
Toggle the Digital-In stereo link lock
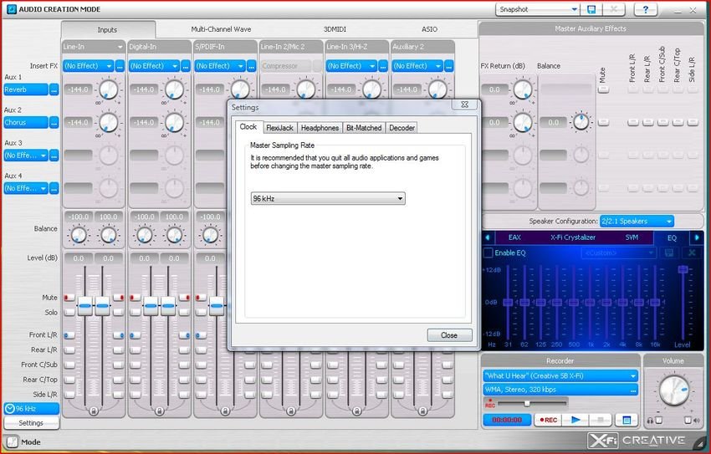(159, 411)
